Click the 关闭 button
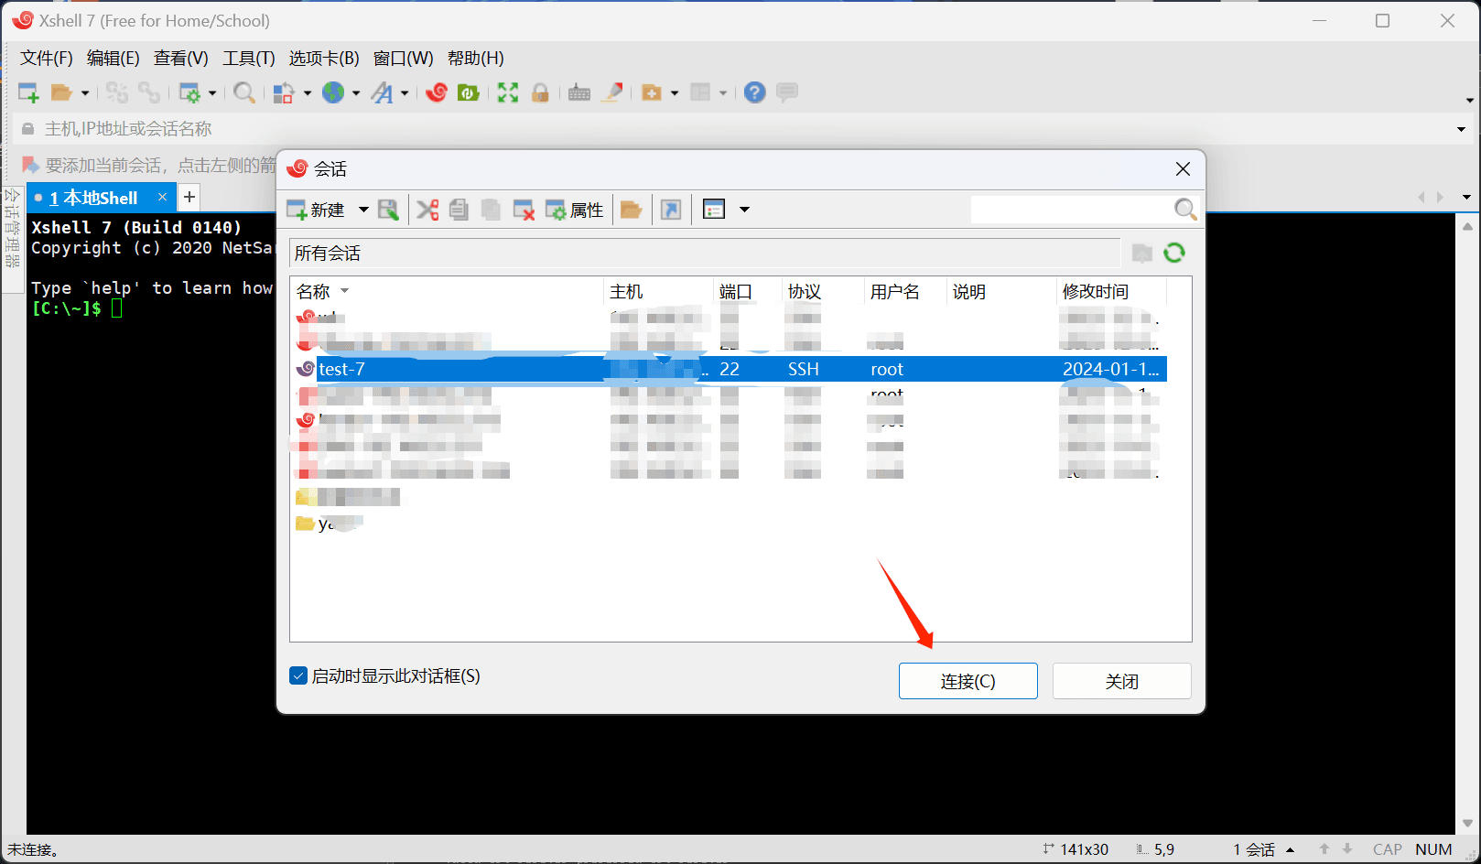 [1122, 682]
